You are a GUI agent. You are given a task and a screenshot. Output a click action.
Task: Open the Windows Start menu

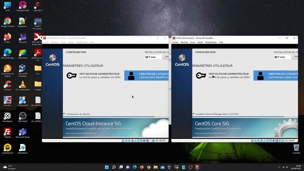[x=107, y=167]
